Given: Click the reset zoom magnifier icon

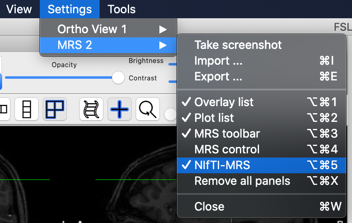Looking at the screenshot, I should (x=147, y=109).
